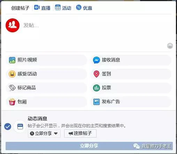This screenshot has height=154, width=177.
Task: Open the 发布广告 option
Action: [x=131, y=102]
